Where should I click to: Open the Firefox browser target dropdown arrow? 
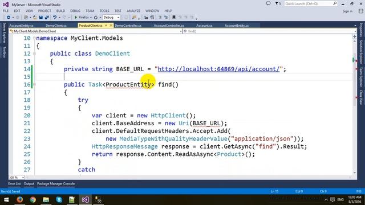91,18
